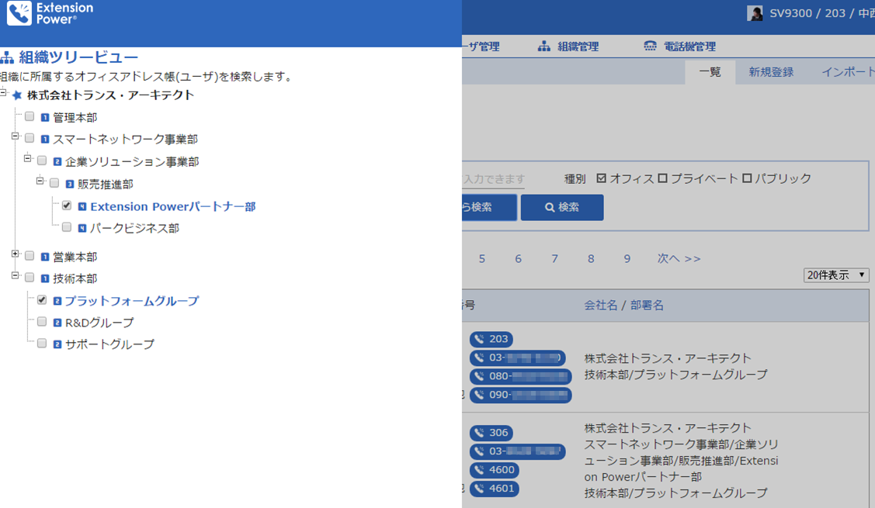Click the level 2 badge beside 企業ソリューション事業部
This screenshot has height=508, width=875.
point(57,162)
